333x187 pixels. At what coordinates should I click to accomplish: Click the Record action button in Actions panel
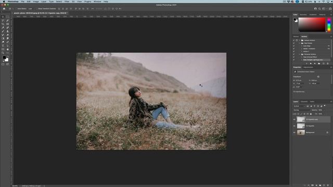coord(311,63)
